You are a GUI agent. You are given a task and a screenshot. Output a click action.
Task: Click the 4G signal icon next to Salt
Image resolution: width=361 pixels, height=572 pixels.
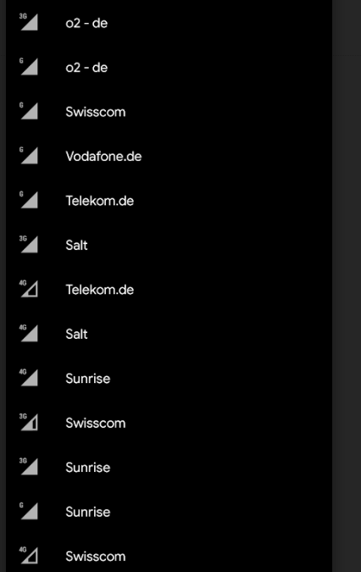(x=29, y=333)
